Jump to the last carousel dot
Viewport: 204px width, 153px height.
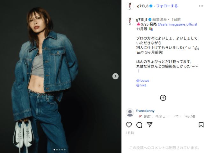click(65, 149)
